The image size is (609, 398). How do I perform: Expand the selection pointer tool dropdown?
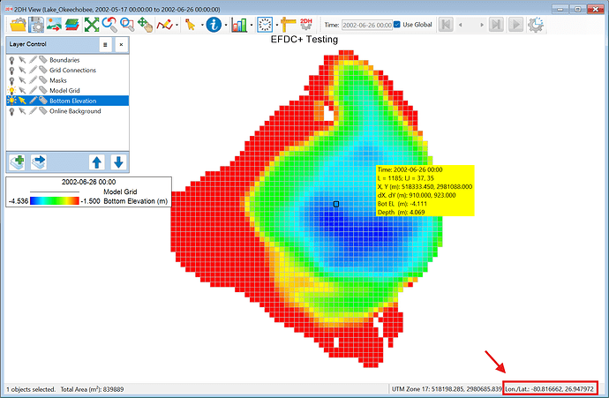pos(202,26)
